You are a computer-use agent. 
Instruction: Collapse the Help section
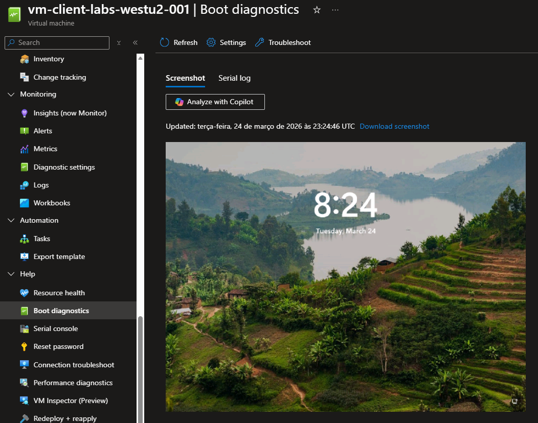(11, 274)
